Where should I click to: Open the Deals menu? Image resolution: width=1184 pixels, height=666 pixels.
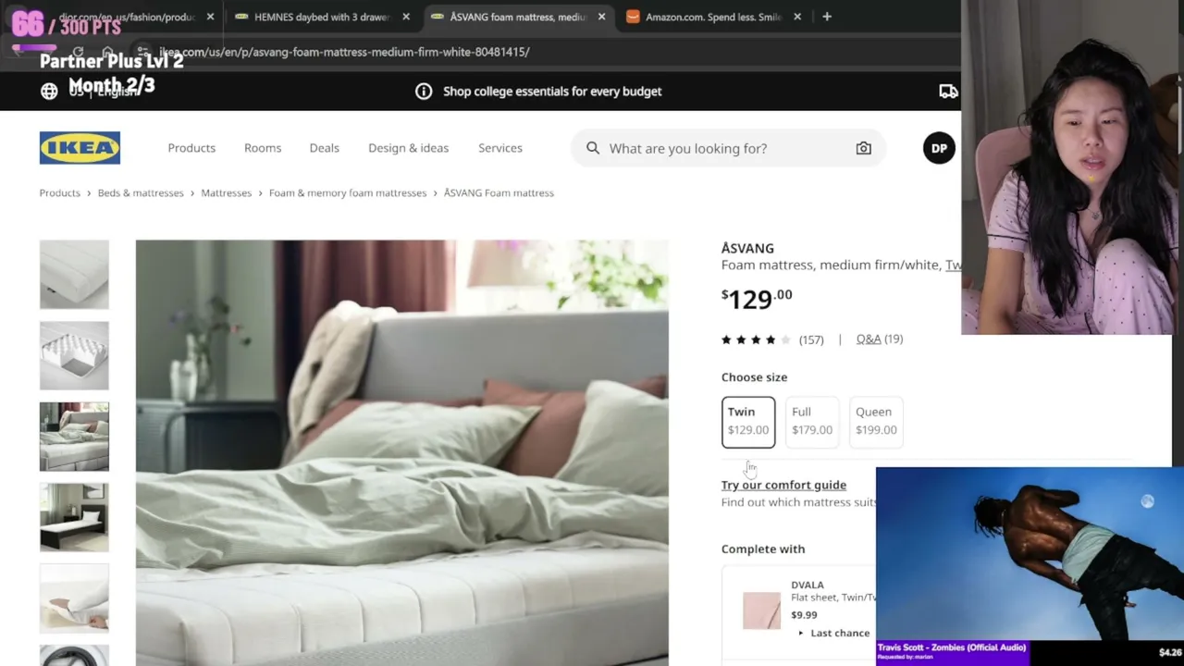[324, 148]
